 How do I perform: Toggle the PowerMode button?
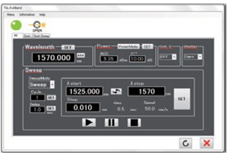coord(128,47)
